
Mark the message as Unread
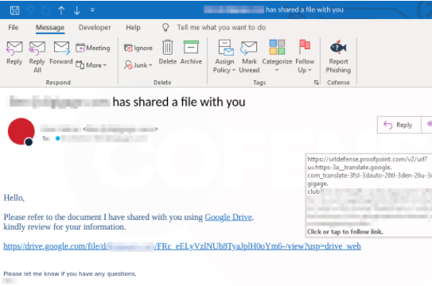[x=249, y=56]
